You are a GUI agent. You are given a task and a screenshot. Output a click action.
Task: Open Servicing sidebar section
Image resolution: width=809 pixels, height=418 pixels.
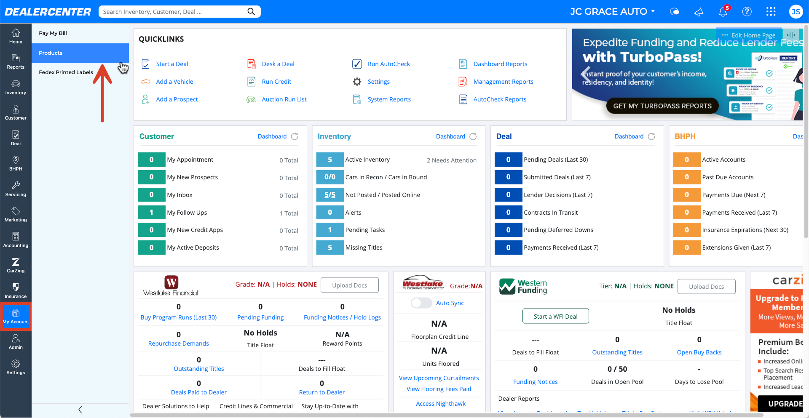point(16,189)
